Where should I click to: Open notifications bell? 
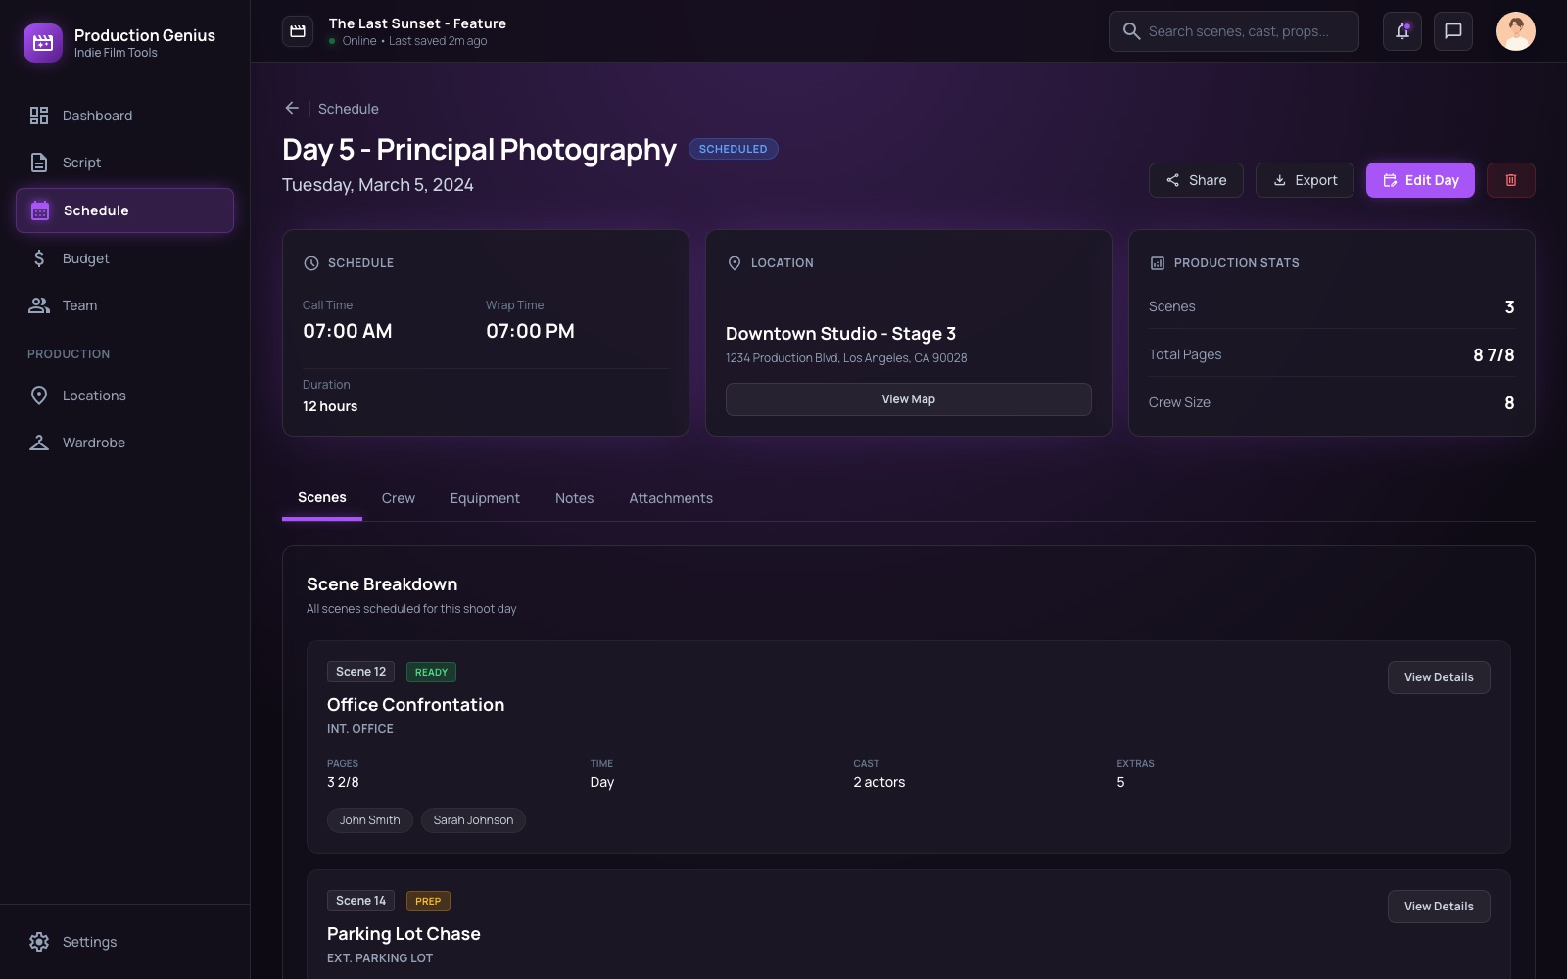(1401, 31)
